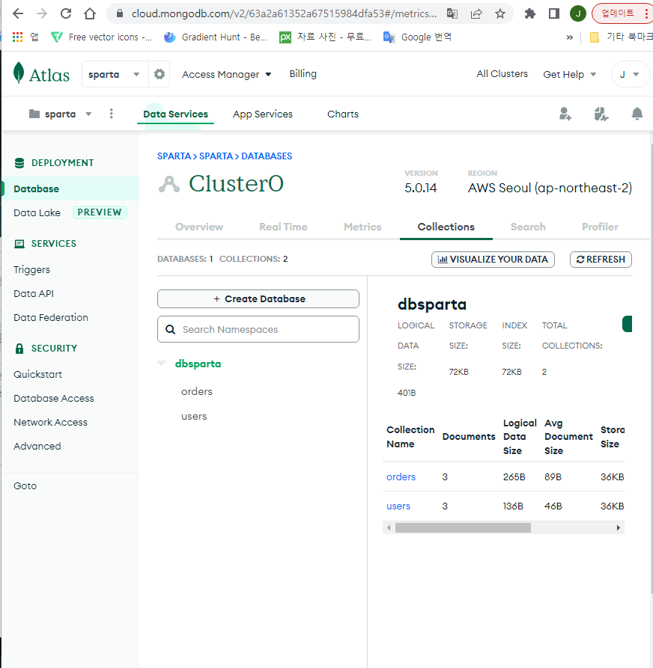
Task: Bookmark this page with star icon
Action: click(500, 13)
